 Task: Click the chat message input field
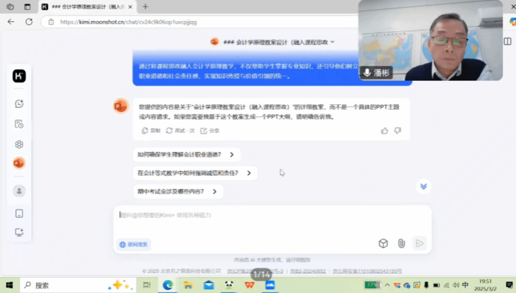click(x=272, y=215)
